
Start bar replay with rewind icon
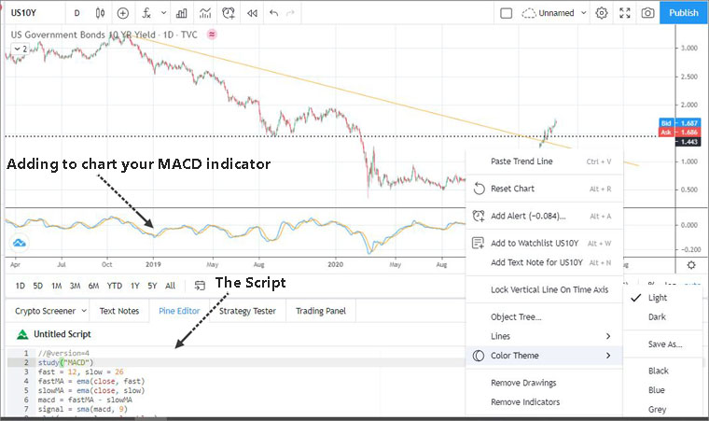point(252,13)
